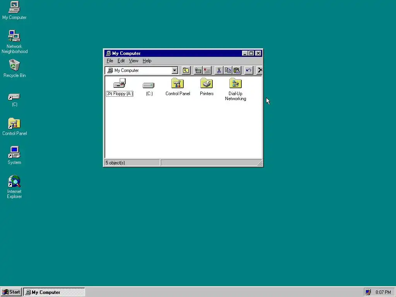Click the My Computer location combo box
396x297 pixels.
tap(142, 70)
